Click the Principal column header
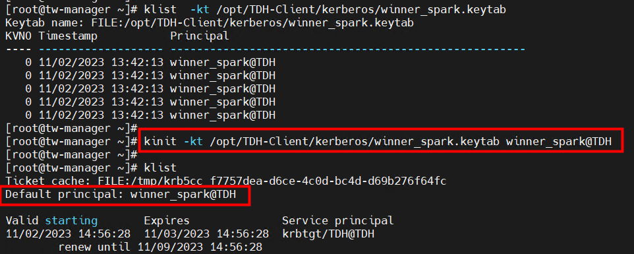Viewport: 634px width, 254px height. [x=200, y=36]
